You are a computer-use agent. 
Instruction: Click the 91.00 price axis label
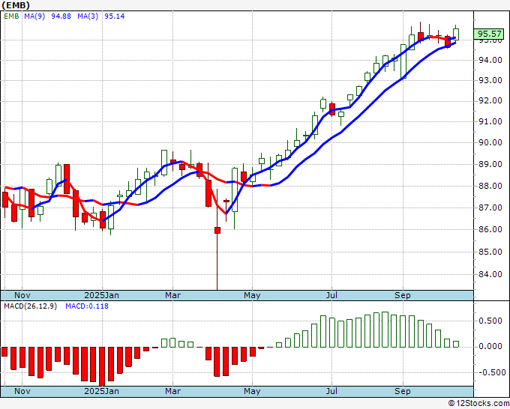tap(490, 122)
